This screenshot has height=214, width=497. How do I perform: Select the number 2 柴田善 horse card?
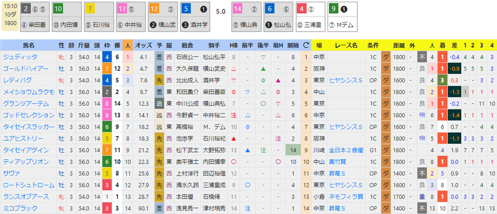[35, 17]
